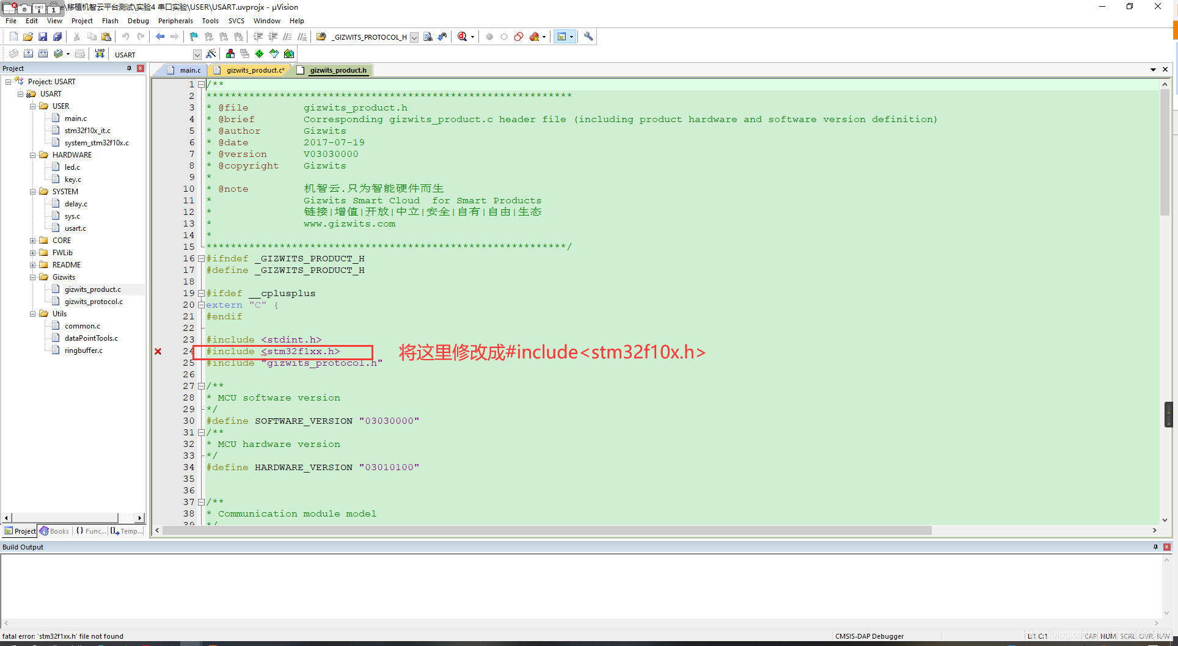The image size is (1178, 646).
Task: Click the error marker on line 24
Action: click(158, 351)
